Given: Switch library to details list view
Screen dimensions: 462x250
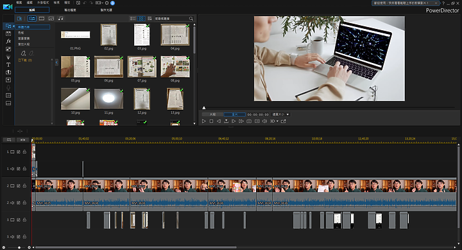Looking at the screenshot, I should 133,19.
